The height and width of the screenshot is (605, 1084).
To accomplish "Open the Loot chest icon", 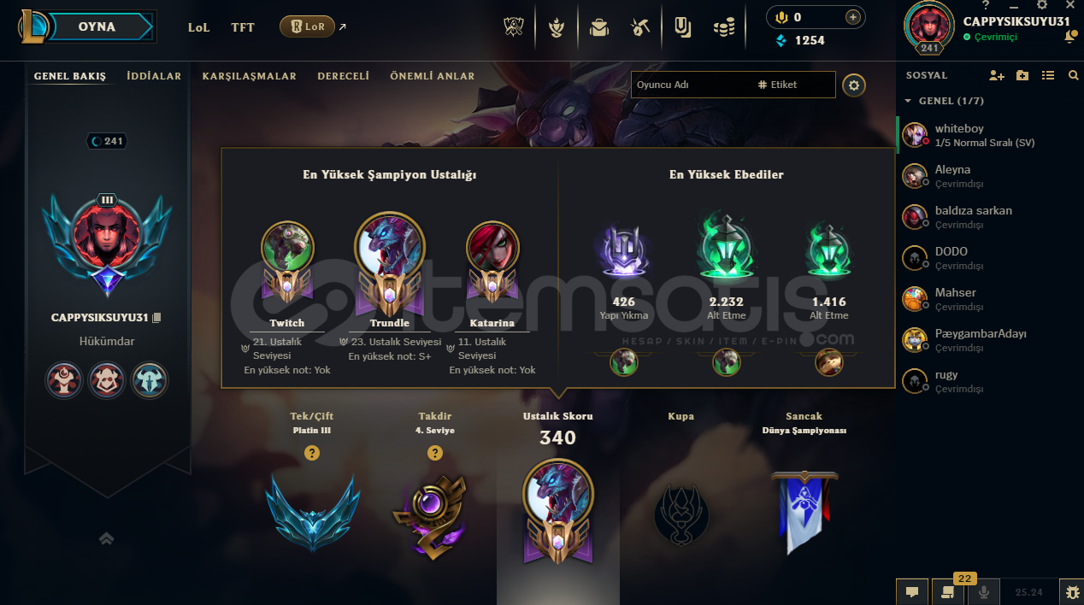I will [599, 27].
